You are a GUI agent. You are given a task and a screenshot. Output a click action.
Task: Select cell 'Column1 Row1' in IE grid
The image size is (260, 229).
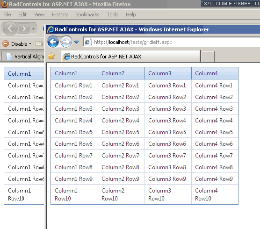click(74, 86)
